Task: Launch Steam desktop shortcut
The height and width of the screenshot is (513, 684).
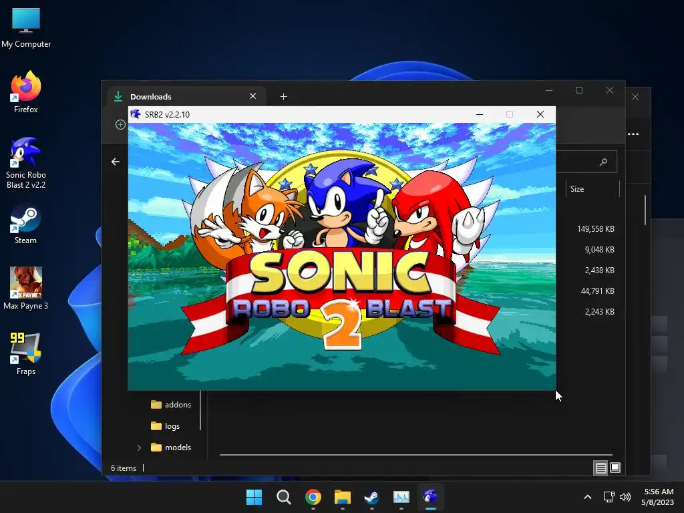Action: tap(26, 225)
